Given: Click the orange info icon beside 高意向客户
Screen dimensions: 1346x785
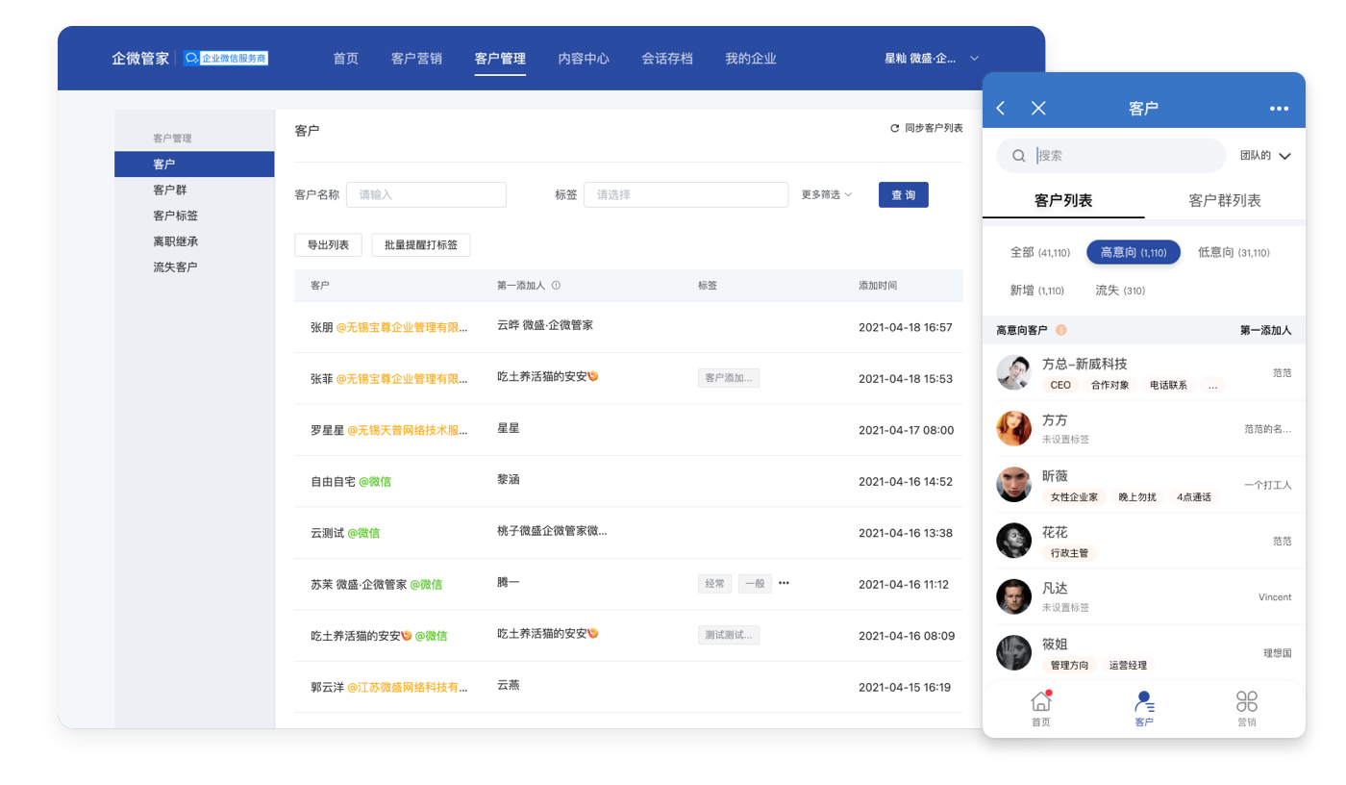Looking at the screenshot, I should [1061, 330].
